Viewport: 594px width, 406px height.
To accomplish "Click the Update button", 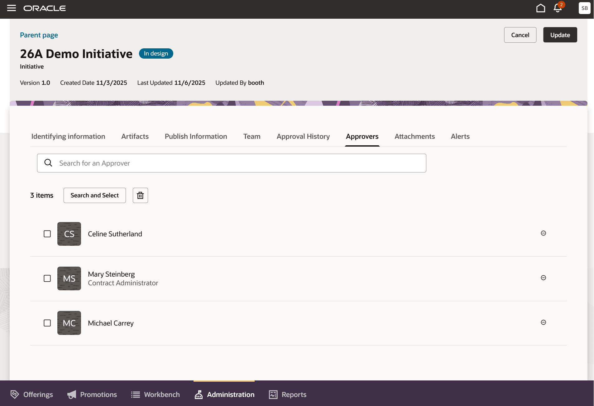I will click(560, 35).
